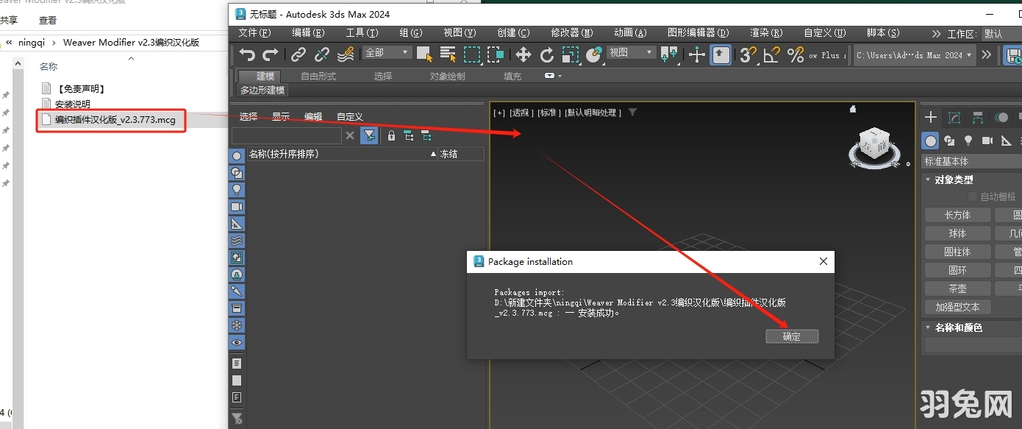Image resolution: width=1022 pixels, height=429 pixels.
Task: Click 确定 in the Package installation dialog
Action: (792, 336)
